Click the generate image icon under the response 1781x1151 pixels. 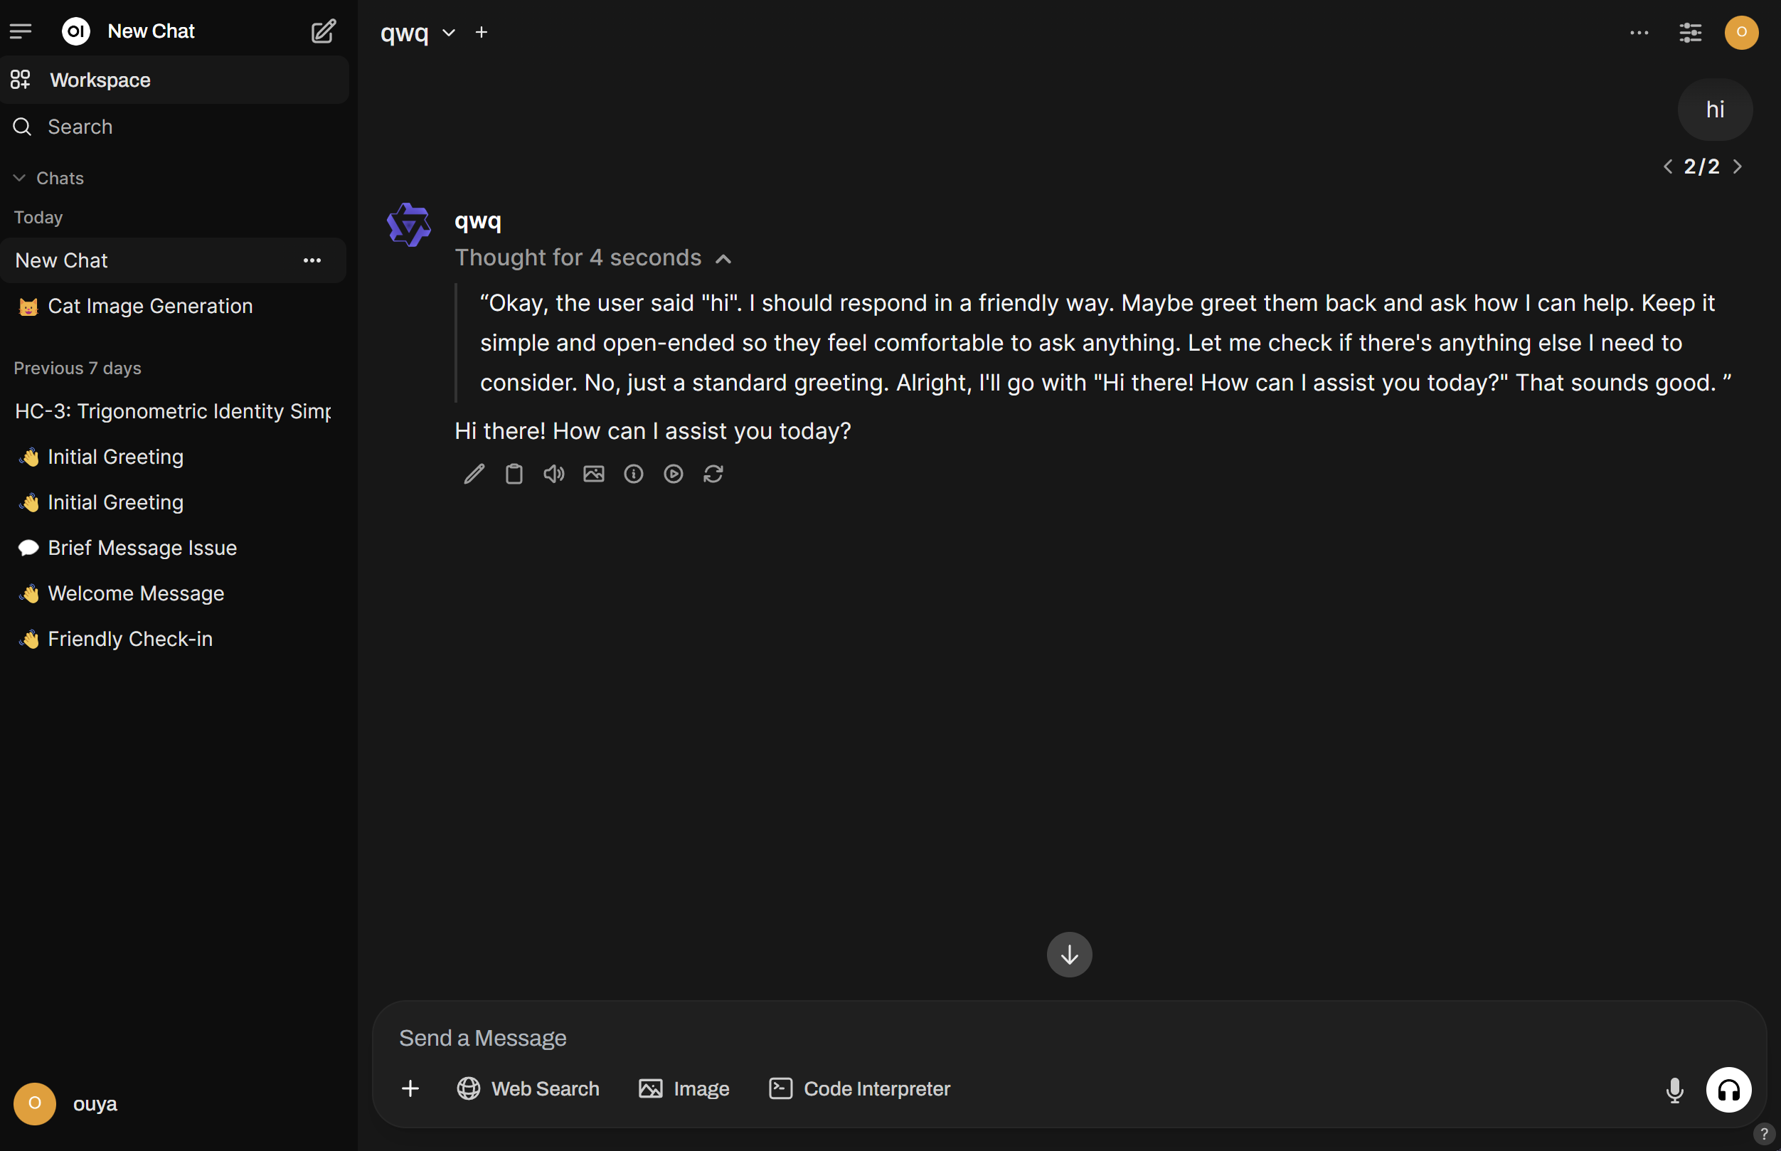click(594, 474)
